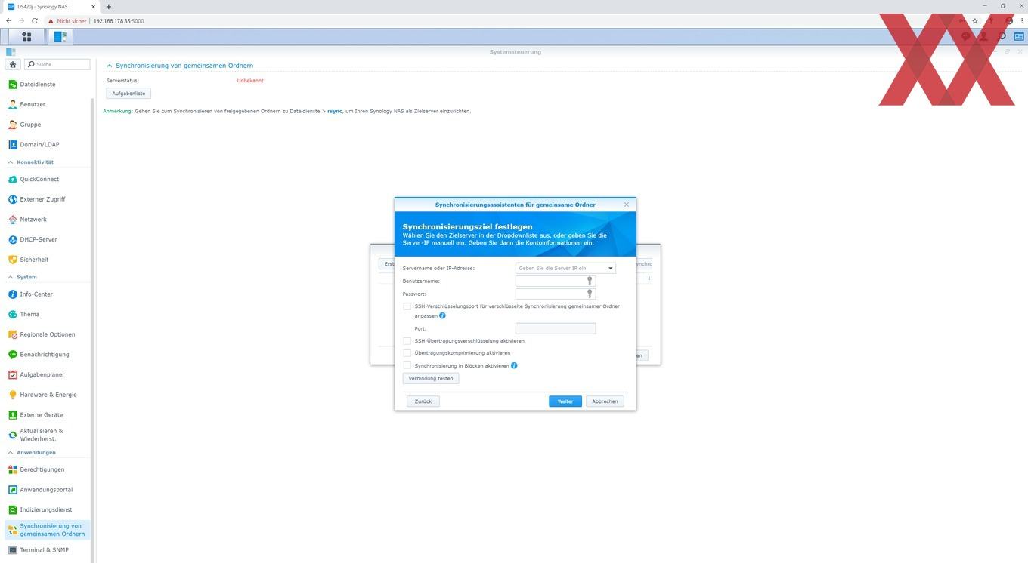Collapse the System sidebar section
1028x563 pixels.
11,277
